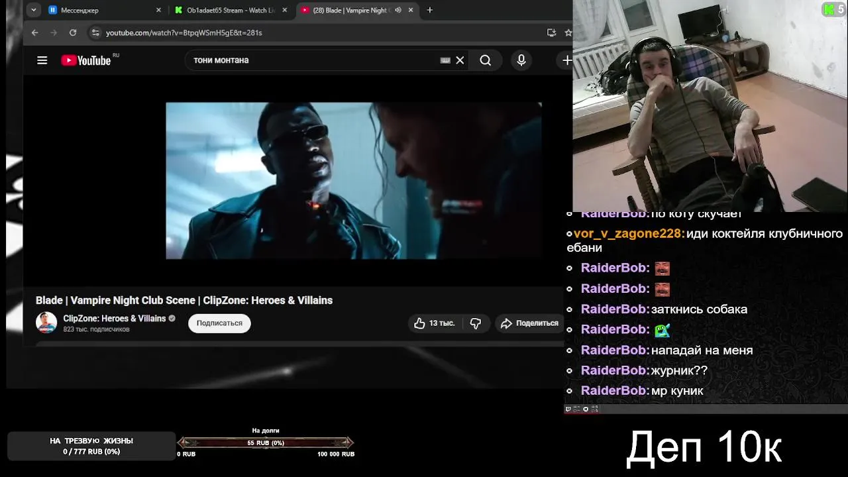Edit the 'тони монтана' search field
Screen dimensions: 848x477
click(x=311, y=60)
